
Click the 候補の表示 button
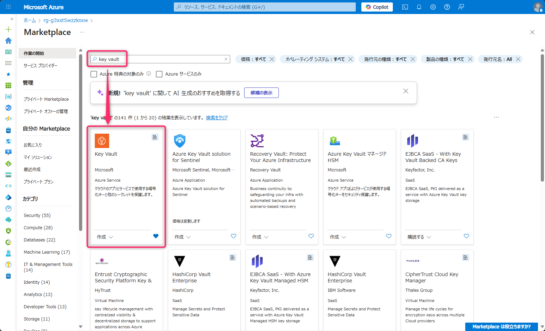(261, 93)
